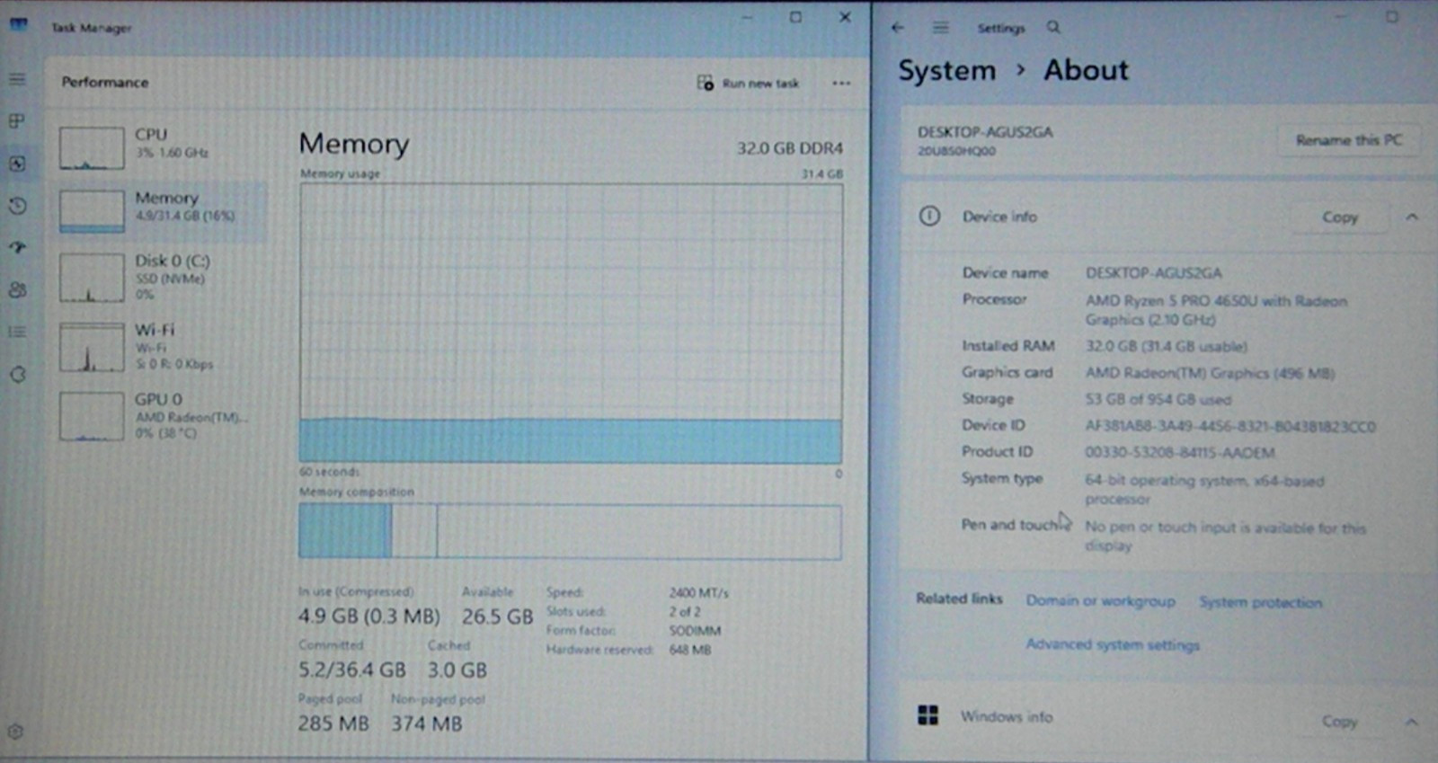Open Domain or workgroup link

point(1100,600)
